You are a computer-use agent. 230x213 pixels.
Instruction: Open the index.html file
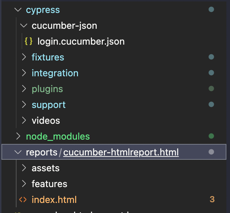coord(54,200)
